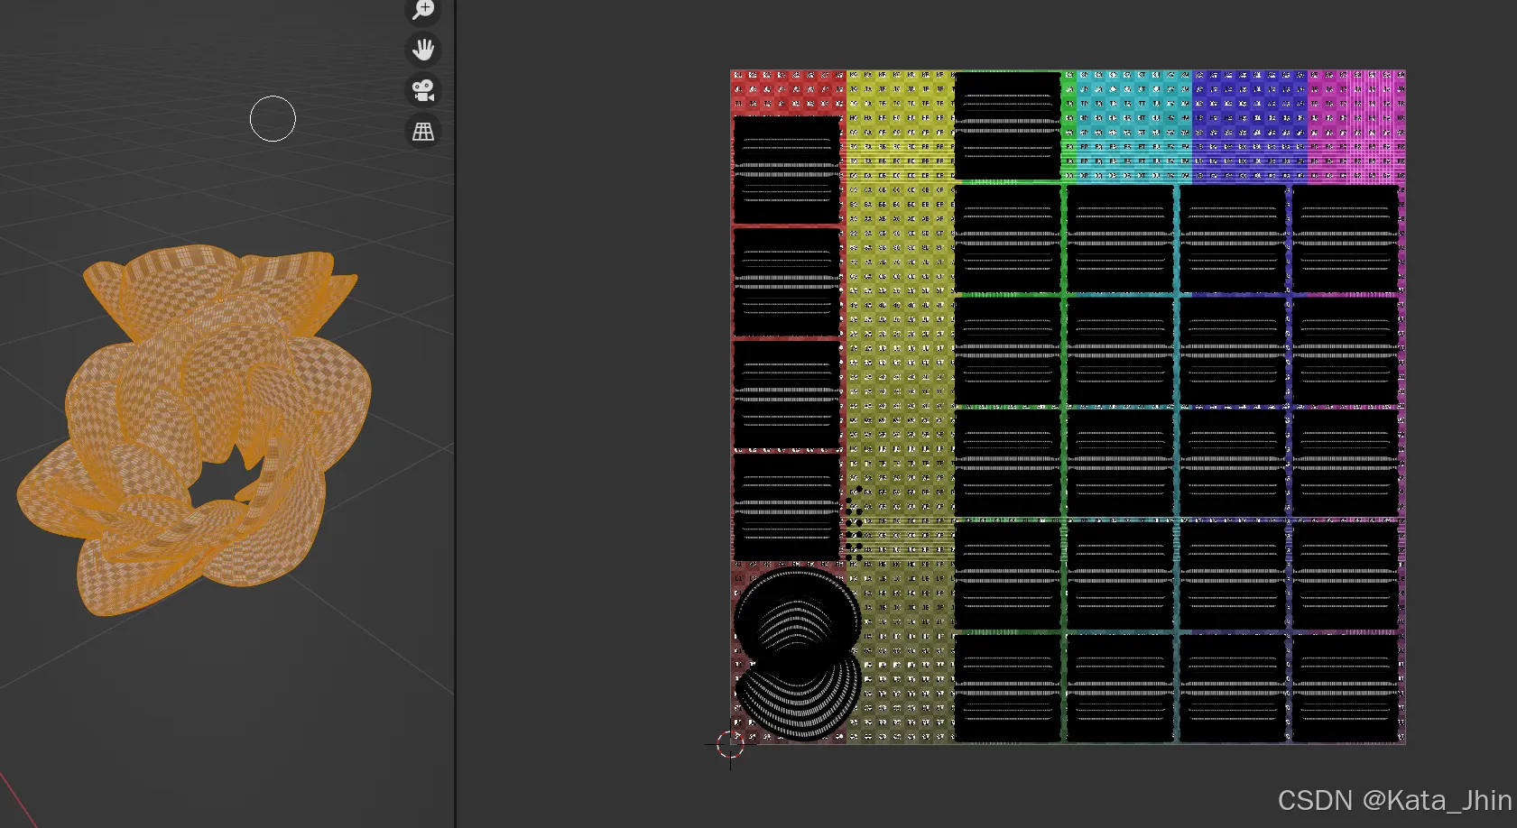Click the zoom magnifier viewport icon
The height and width of the screenshot is (828, 1517).
point(423,10)
